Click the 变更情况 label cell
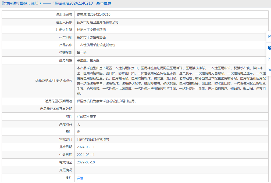 (38, 170)
